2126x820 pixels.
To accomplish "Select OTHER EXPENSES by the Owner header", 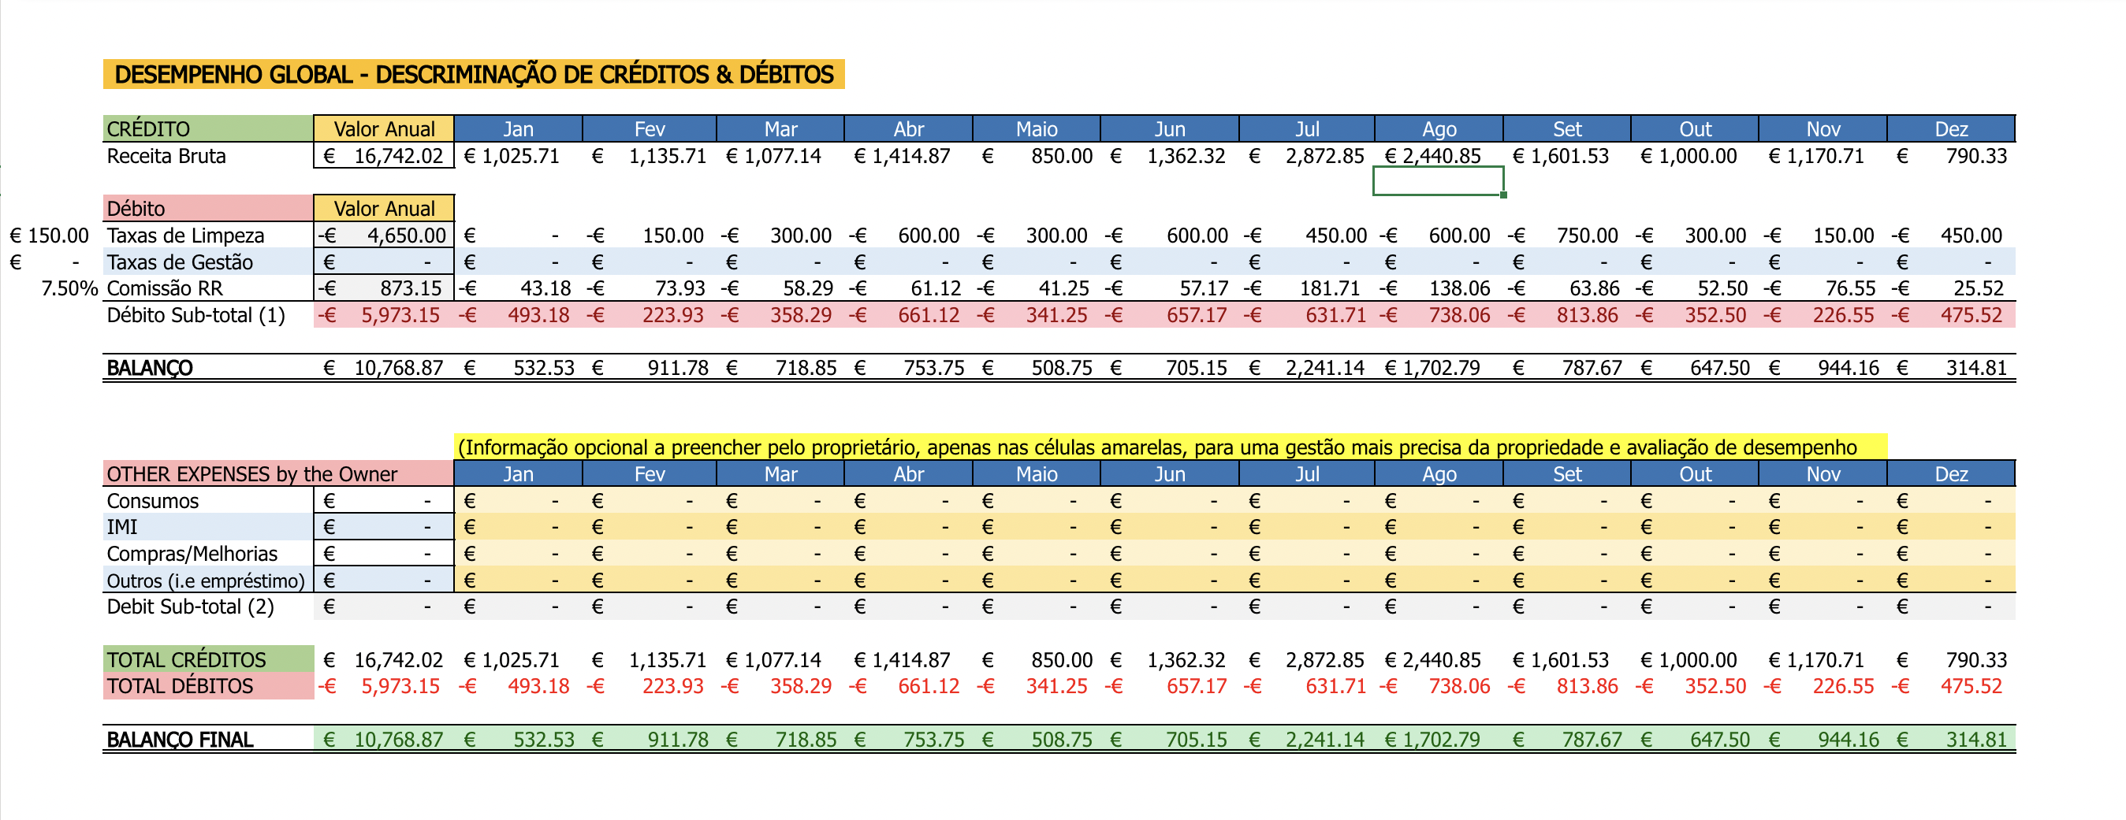I will [x=278, y=473].
